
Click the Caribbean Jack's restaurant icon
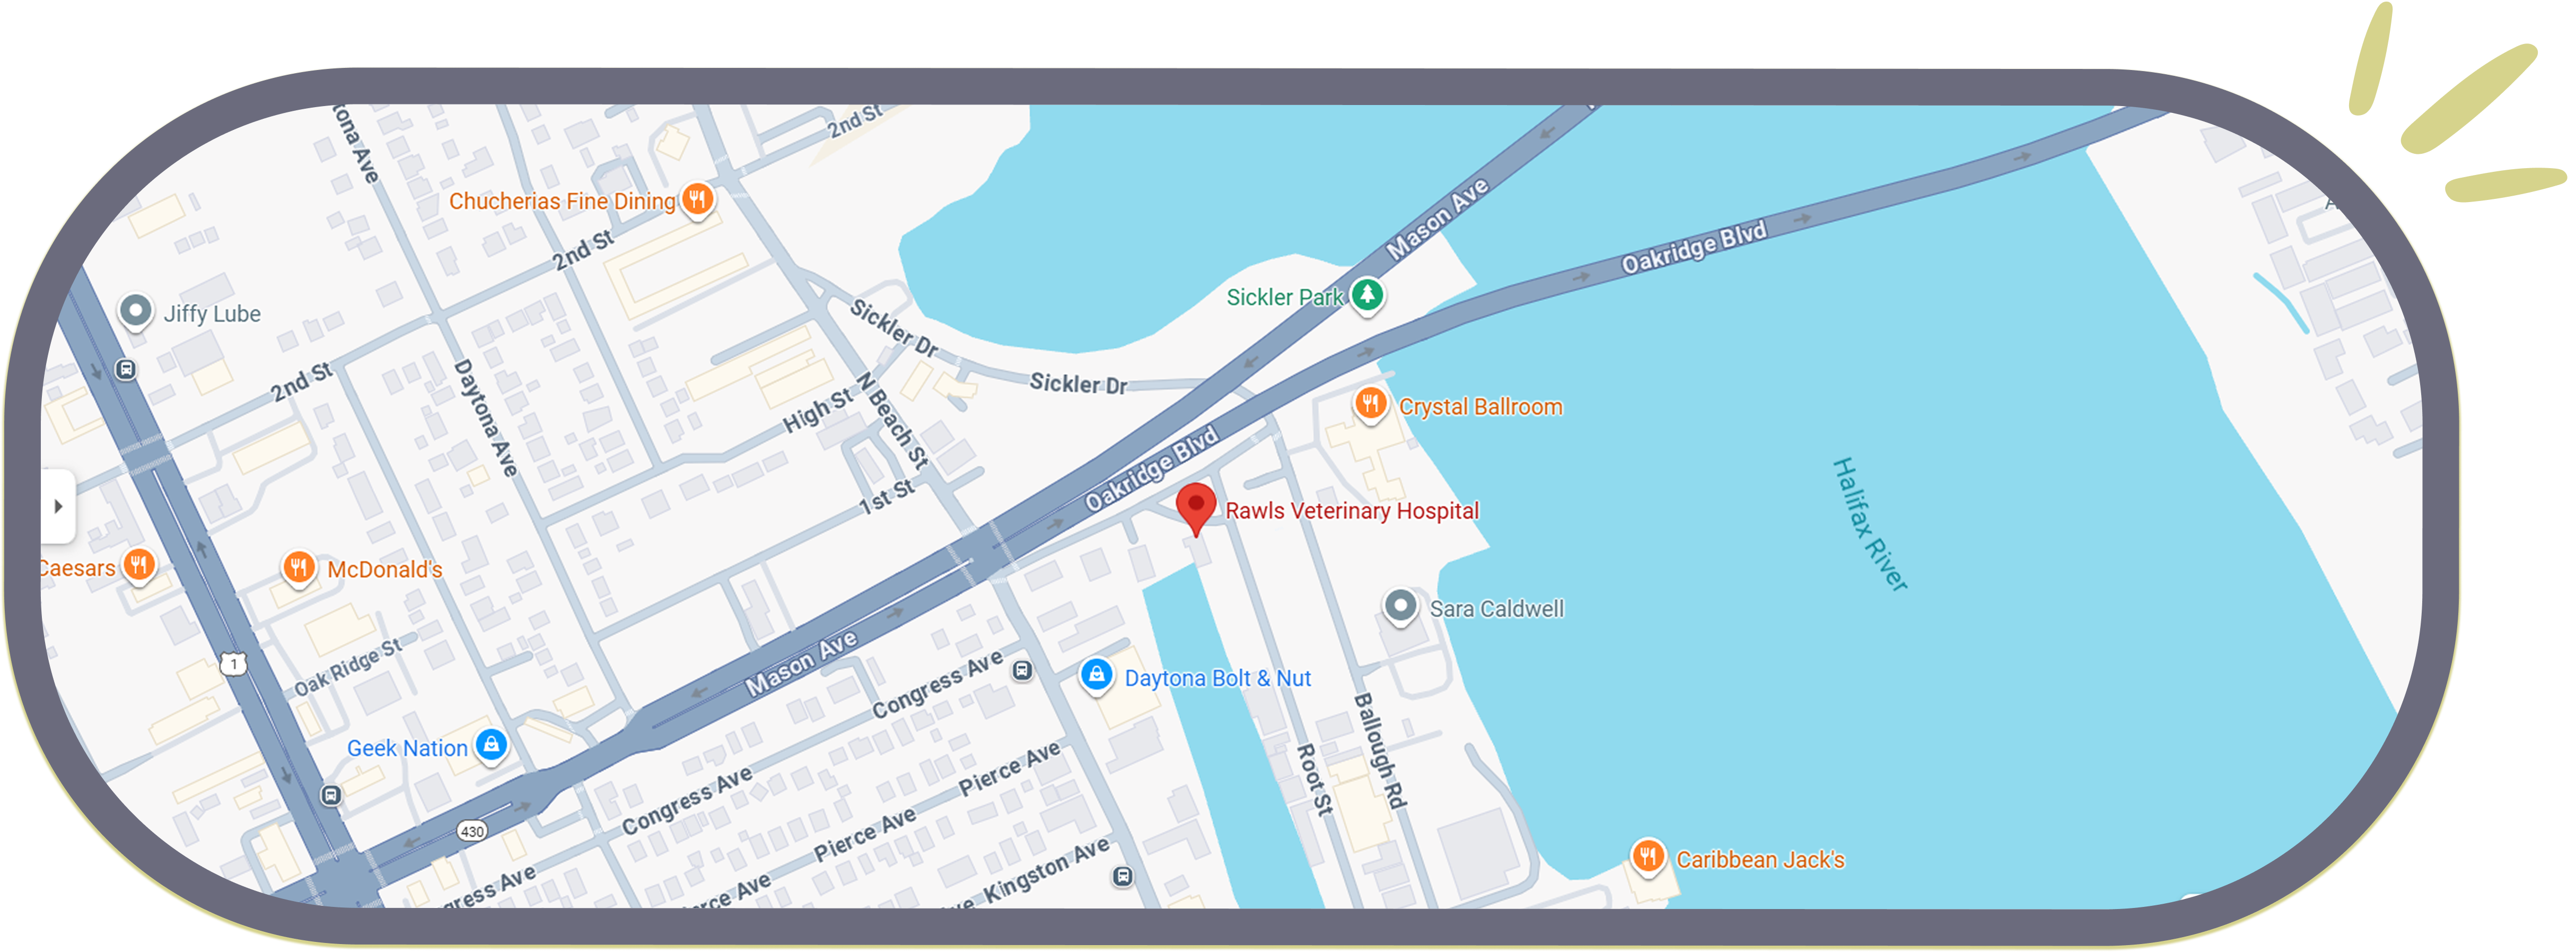click(1647, 856)
